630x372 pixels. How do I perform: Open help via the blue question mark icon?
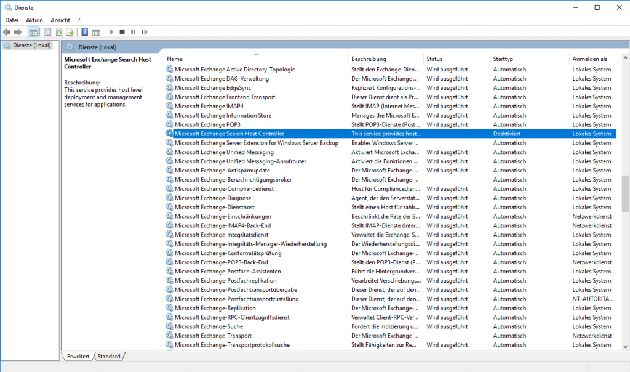(85, 32)
